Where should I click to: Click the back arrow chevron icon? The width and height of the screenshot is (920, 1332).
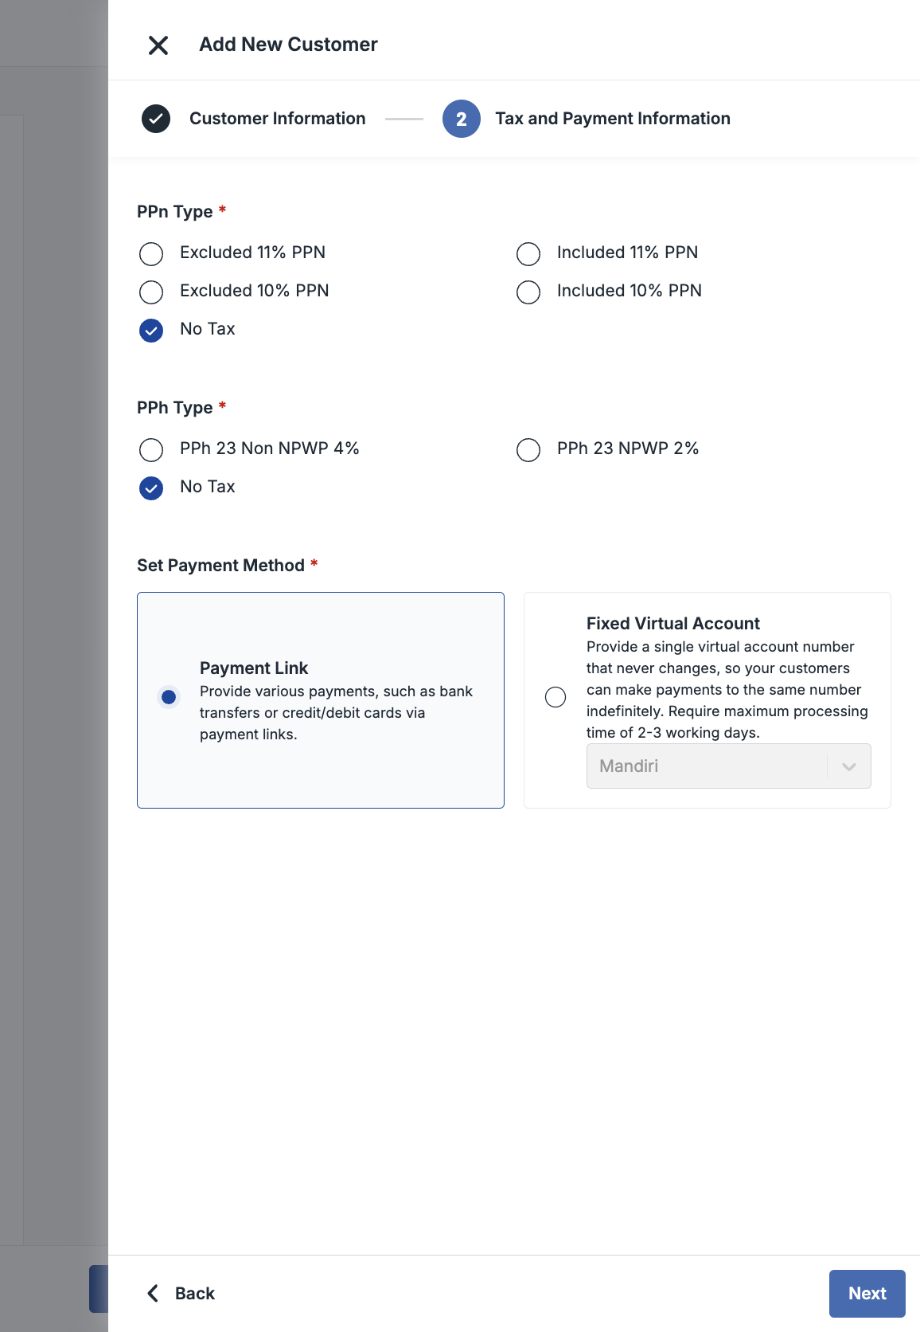153,1293
